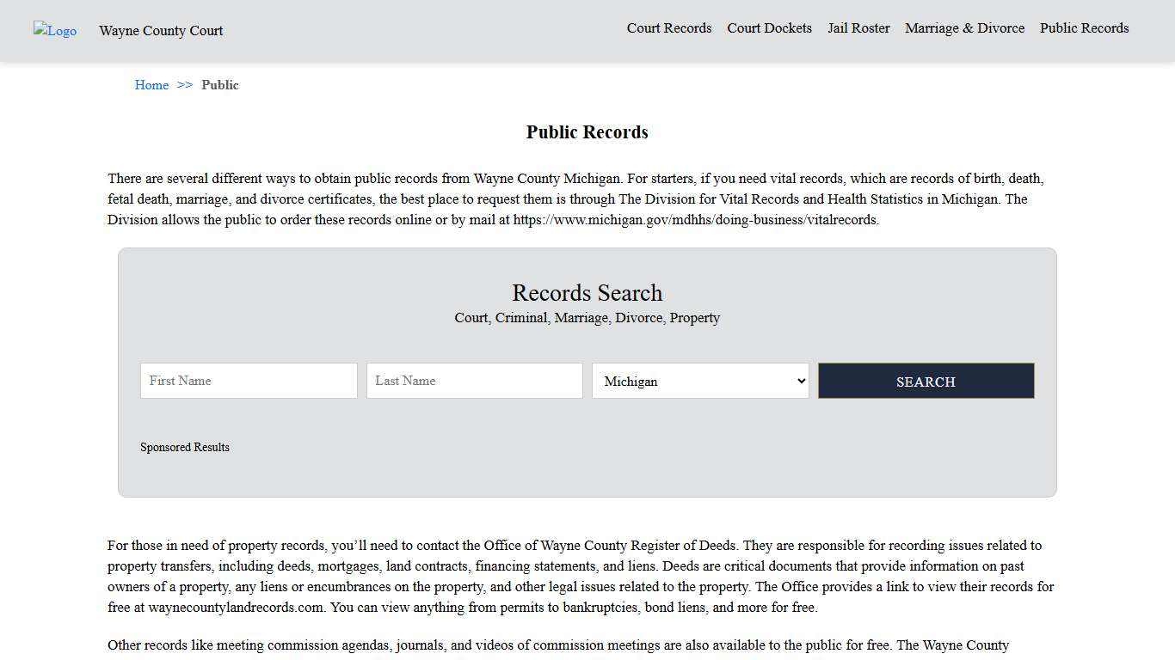Click the Public Records page heading
The height and width of the screenshot is (660, 1175).
(587, 132)
